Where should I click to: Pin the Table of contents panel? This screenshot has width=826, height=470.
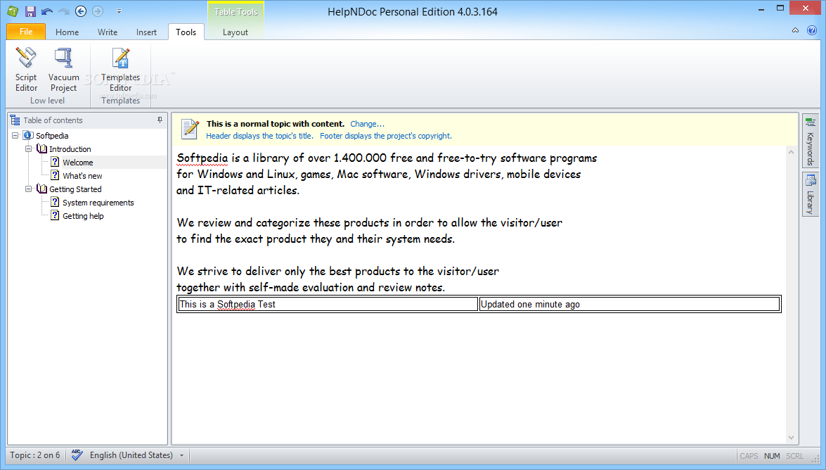pyautogui.click(x=160, y=120)
